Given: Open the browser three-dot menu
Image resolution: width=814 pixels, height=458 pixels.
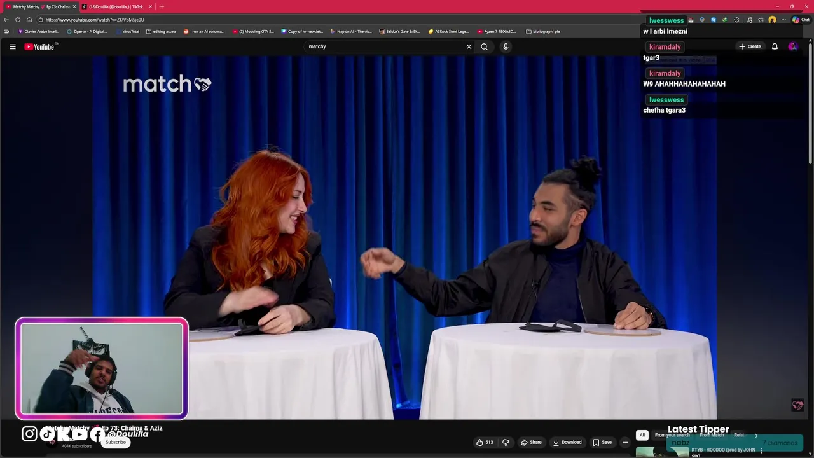Looking at the screenshot, I should click(783, 20).
